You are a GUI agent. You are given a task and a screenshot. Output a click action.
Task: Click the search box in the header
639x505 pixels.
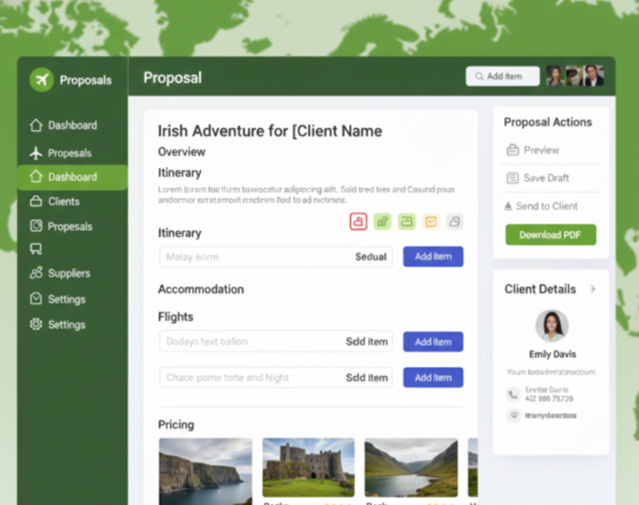pos(502,76)
